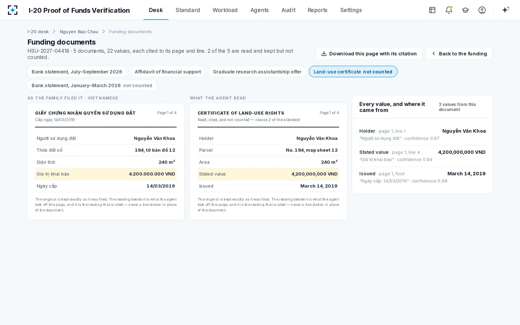Open the Workload tab
520x325 pixels.
coord(225,10)
